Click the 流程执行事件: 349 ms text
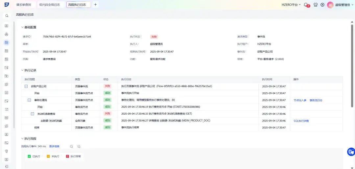 coord(34,146)
